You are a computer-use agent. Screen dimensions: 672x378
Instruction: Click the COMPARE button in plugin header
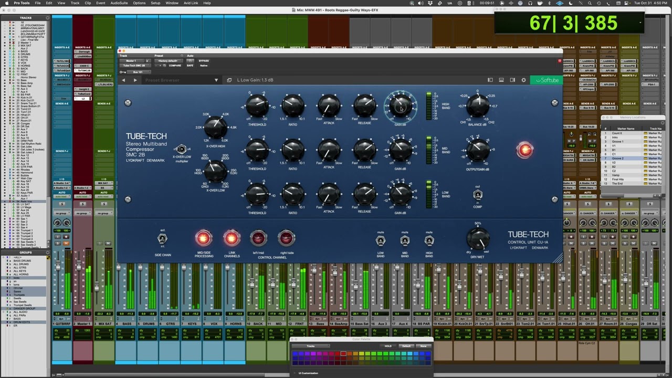(x=175, y=66)
